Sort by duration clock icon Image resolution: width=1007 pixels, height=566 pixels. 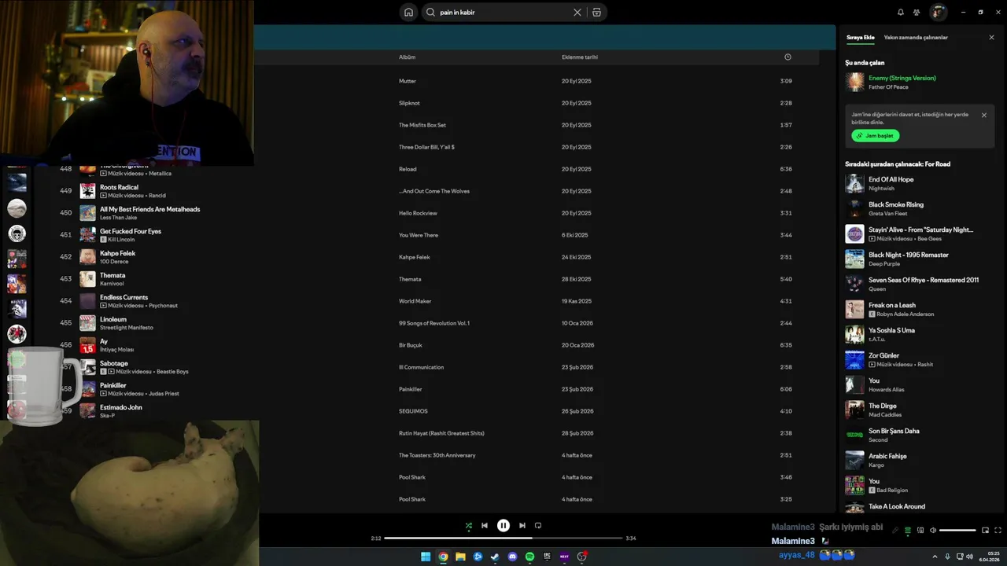[788, 57]
